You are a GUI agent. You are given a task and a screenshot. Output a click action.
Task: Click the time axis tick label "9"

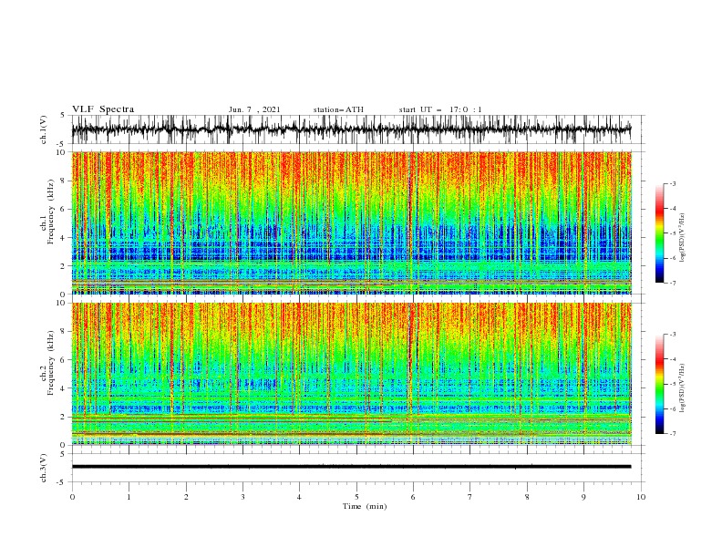(583, 497)
